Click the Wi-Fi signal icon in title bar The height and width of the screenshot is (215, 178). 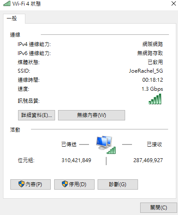click(7, 3)
